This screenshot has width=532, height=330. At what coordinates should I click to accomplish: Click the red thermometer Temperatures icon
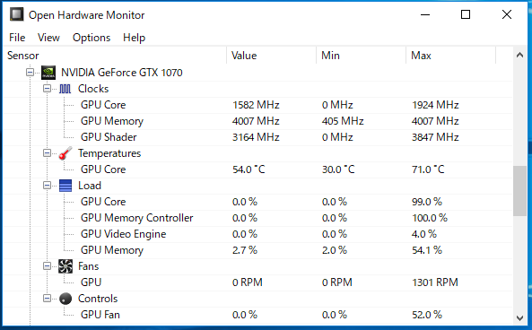pyautogui.click(x=65, y=153)
